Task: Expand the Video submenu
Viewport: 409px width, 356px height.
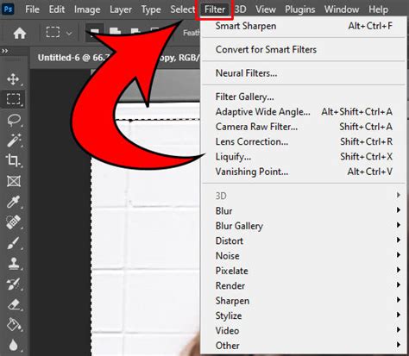Action: point(304,330)
